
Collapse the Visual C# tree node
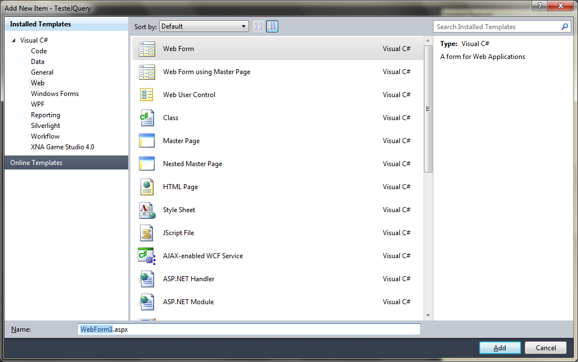pos(14,40)
